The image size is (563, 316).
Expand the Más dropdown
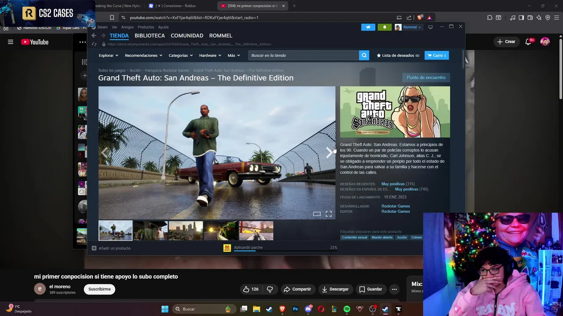pyautogui.click(x=234, y=55)
